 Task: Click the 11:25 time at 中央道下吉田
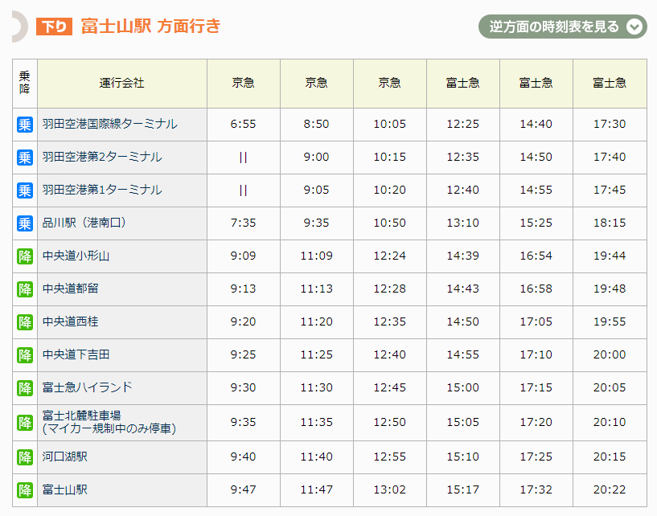point(316,354)
